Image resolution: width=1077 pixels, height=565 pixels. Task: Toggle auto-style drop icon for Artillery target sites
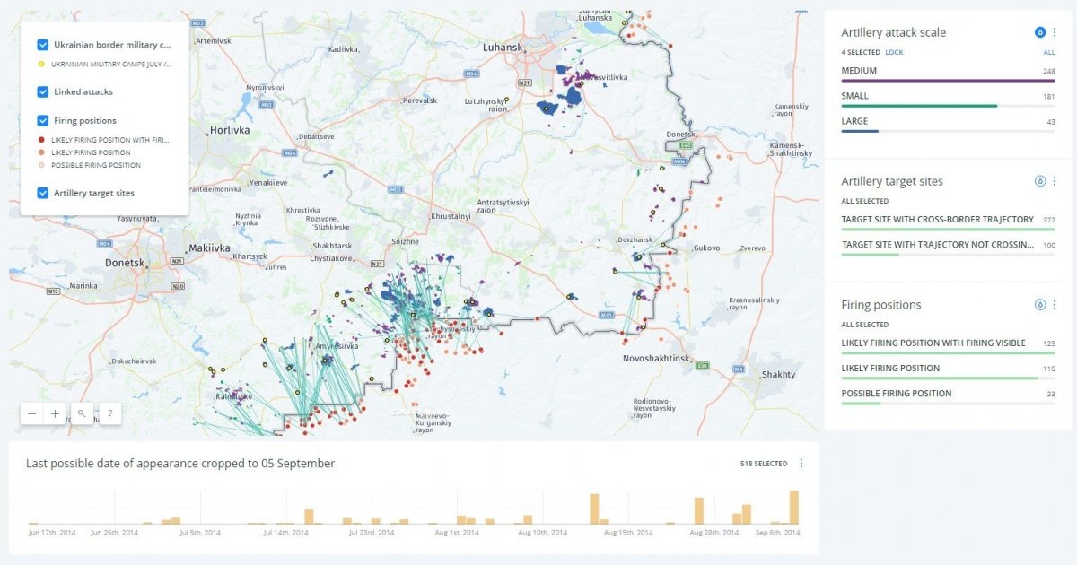click(x=1040, y=181)
